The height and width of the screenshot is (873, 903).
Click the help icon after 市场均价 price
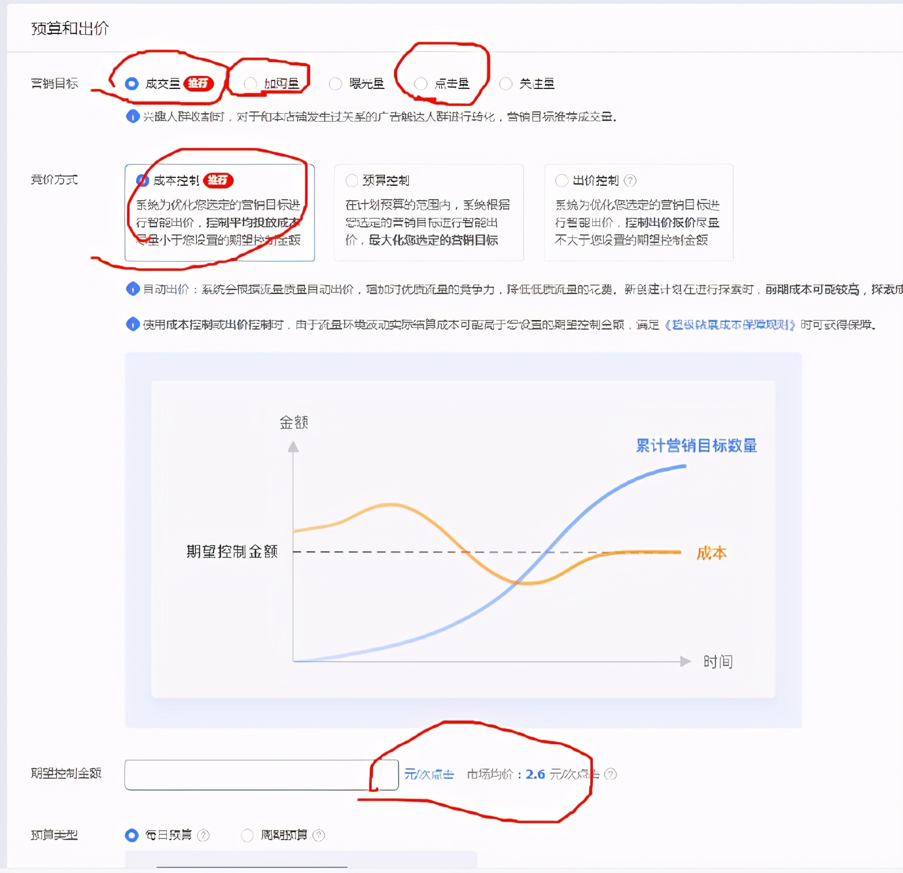point(611,774)
